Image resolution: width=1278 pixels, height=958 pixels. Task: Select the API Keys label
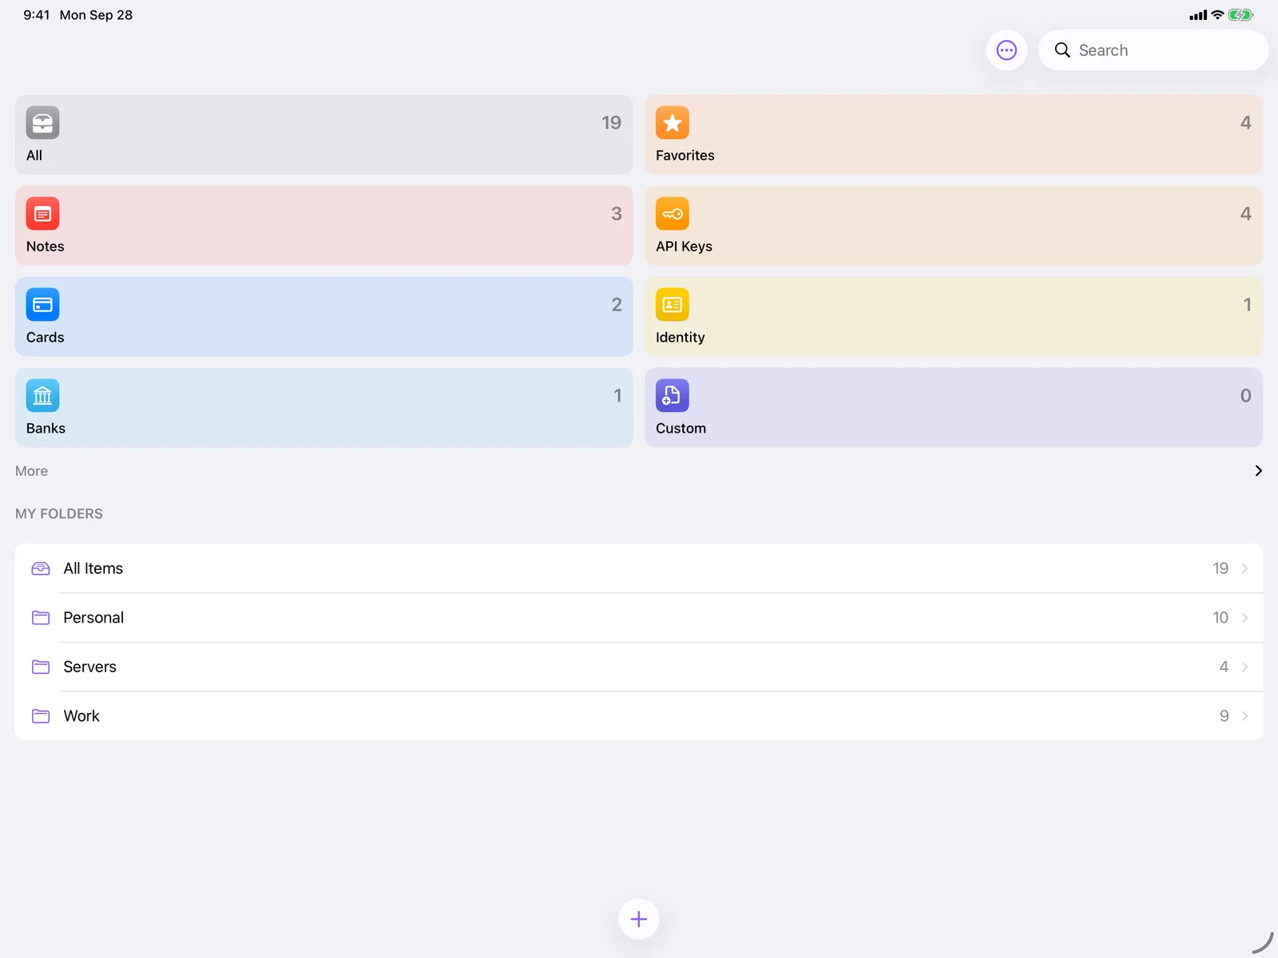[684, 247]
